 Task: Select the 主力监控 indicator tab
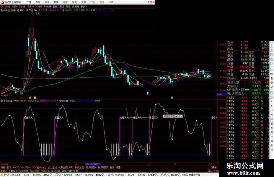pos(52,167)
